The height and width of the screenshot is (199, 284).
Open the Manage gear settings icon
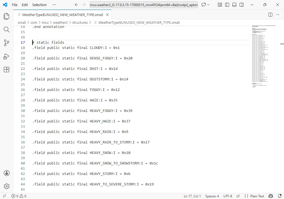(x=7, y=186)
